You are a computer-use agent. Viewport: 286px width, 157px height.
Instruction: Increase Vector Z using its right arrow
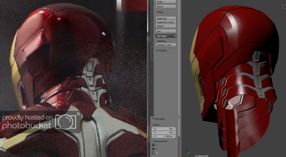(x=175, y=136)
